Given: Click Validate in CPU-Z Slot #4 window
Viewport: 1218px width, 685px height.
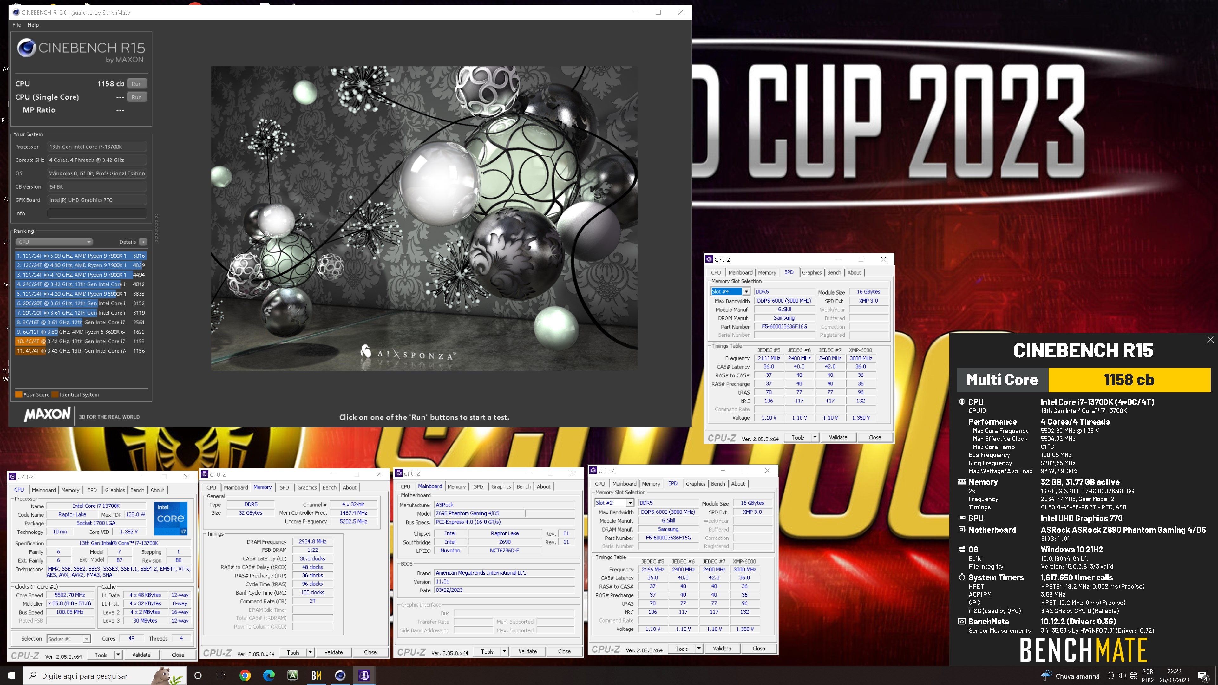Looking at the screenshot, I should [x=838, y=437].
